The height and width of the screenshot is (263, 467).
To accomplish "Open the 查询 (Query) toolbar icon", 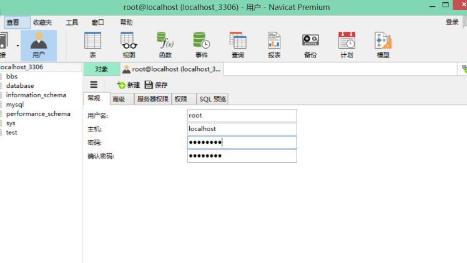I will click(238, 45).
